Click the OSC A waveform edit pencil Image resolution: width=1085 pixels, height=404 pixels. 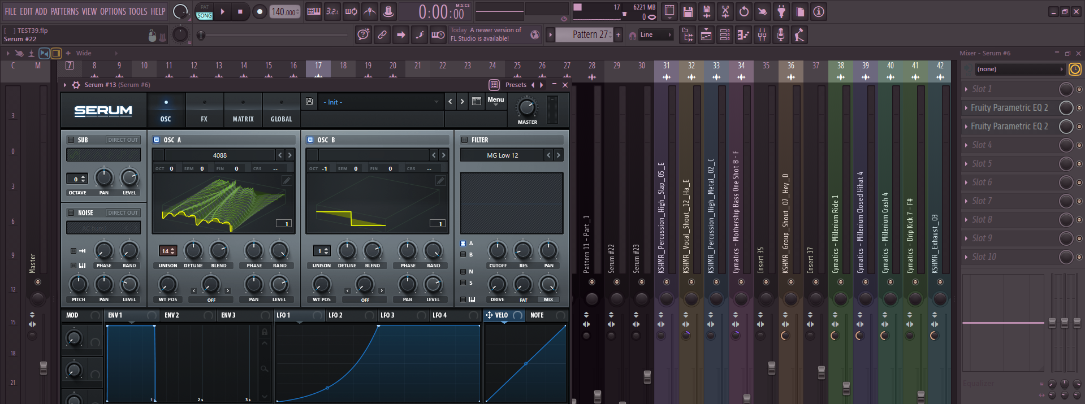point(287,181)
